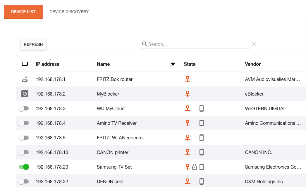The height and width of the screenshot is (187, 306).
Task: Select IP address 192.168.178.3
Action: 51,109
